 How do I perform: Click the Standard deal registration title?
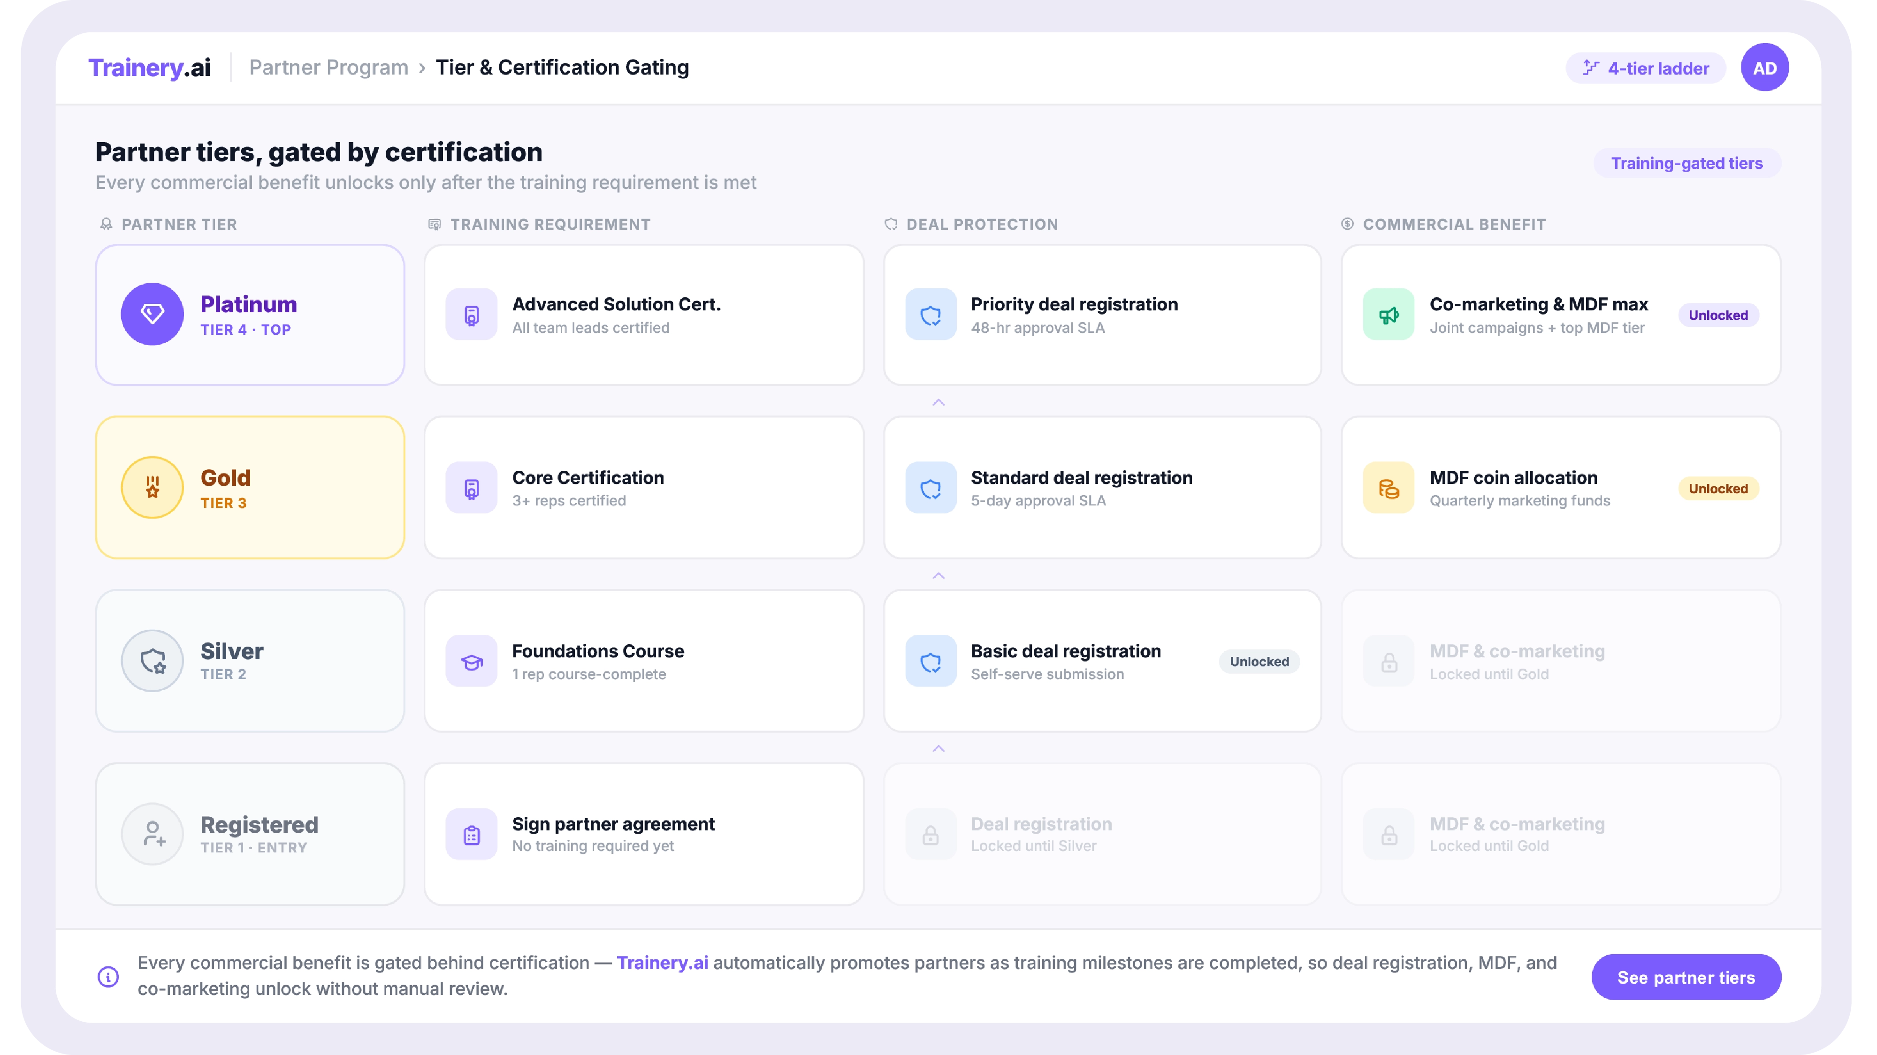[1081, 478]
